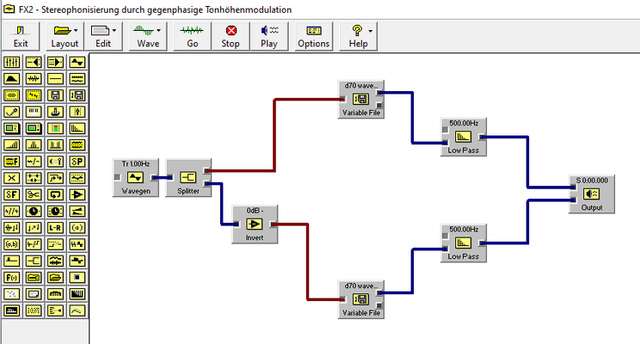Pick the (a,b) icon in the palette
640x344 pixels.
(11, 244)
